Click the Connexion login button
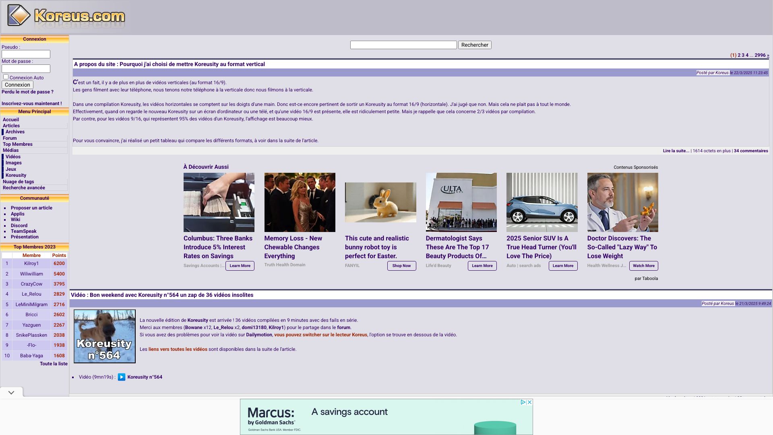The height and width of the screenshot is (435, 773). (x=17, y=85)
